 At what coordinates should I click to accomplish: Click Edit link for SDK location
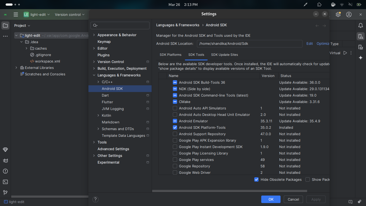(x=309, y=44)
